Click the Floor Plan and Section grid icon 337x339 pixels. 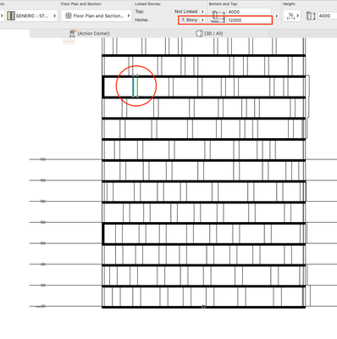click(69, 16)
